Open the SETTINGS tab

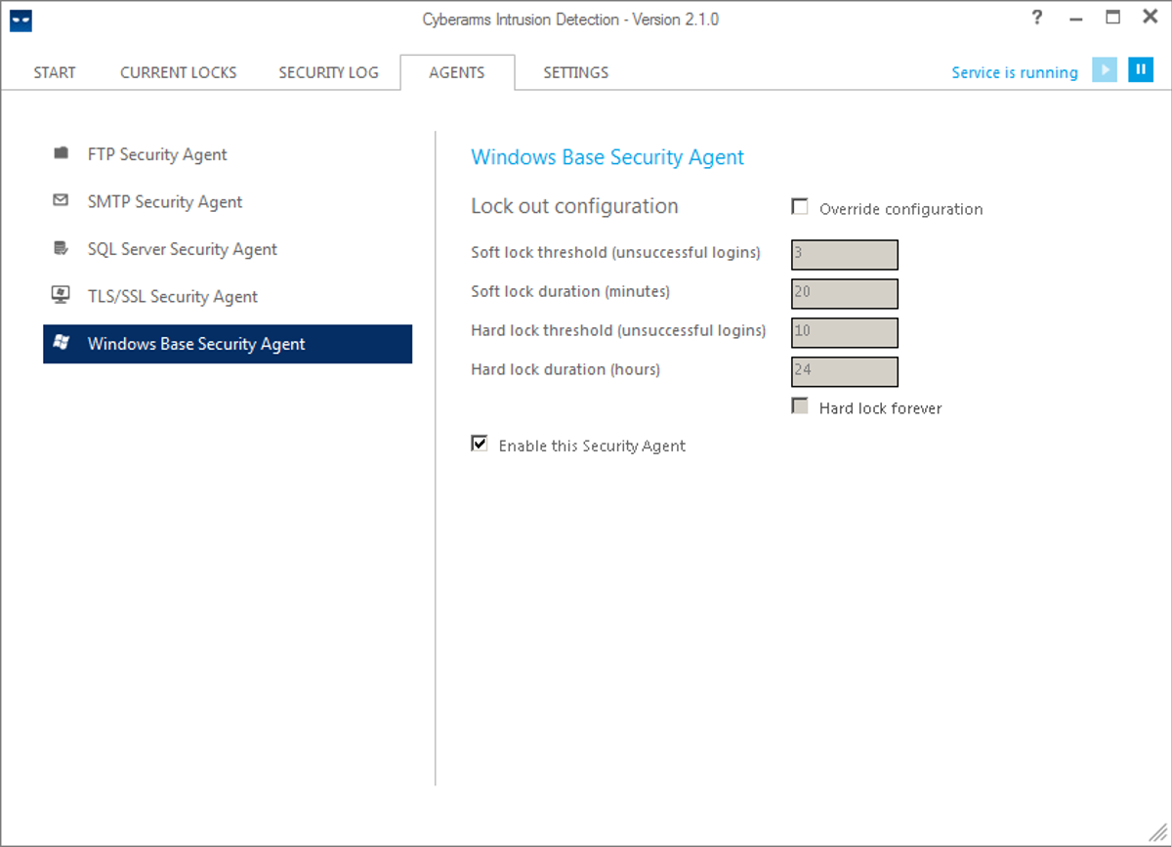[576, 73]
